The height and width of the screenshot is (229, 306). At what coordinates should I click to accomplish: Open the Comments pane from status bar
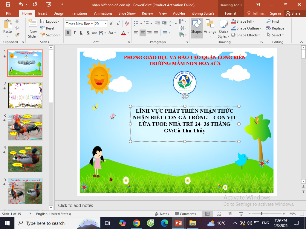[x=185, y=214]
